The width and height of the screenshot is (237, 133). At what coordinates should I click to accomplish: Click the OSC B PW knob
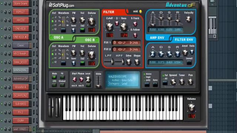click(x=74, y=52)
